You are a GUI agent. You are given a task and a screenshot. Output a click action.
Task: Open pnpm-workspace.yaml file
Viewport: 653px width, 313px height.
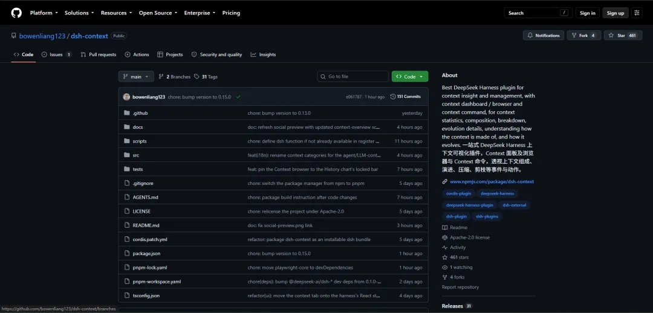pos(157,282)
